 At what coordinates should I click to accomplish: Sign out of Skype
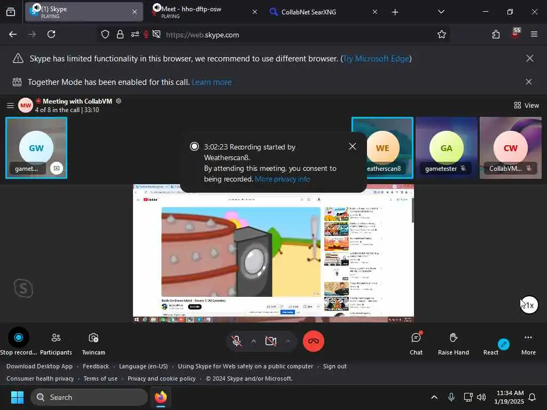(x=334, y=366)
